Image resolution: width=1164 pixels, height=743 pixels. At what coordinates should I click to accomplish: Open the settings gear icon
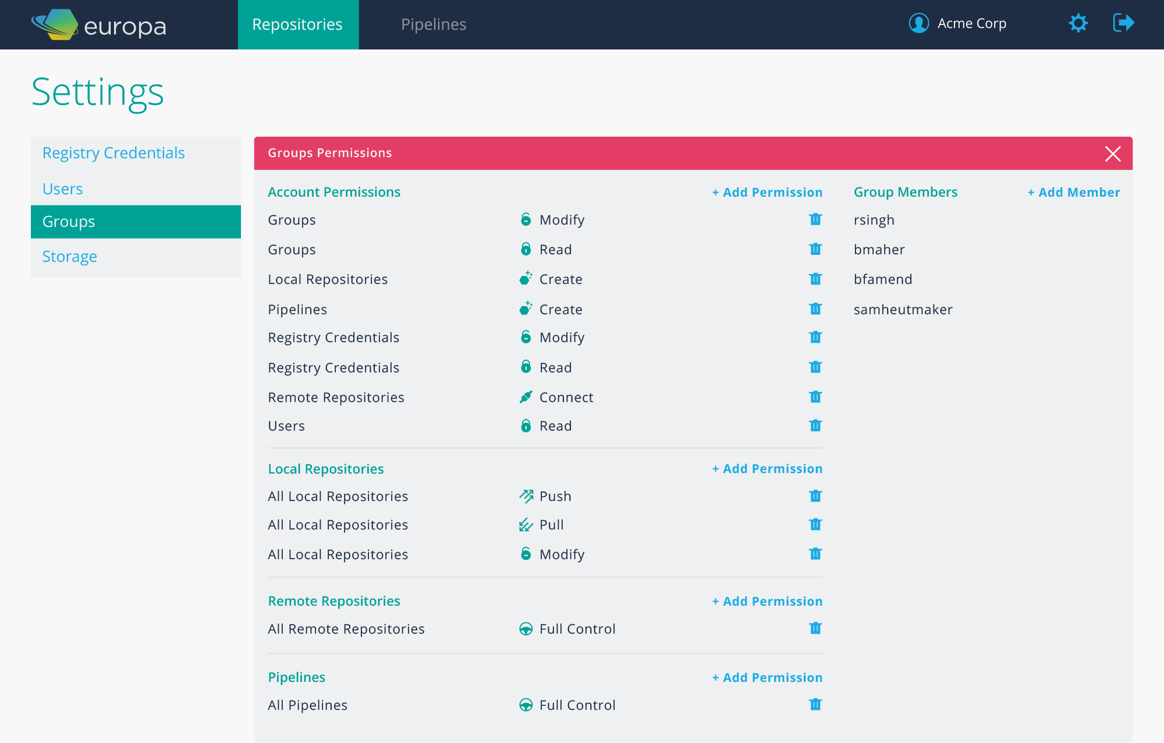(1078, 23)
